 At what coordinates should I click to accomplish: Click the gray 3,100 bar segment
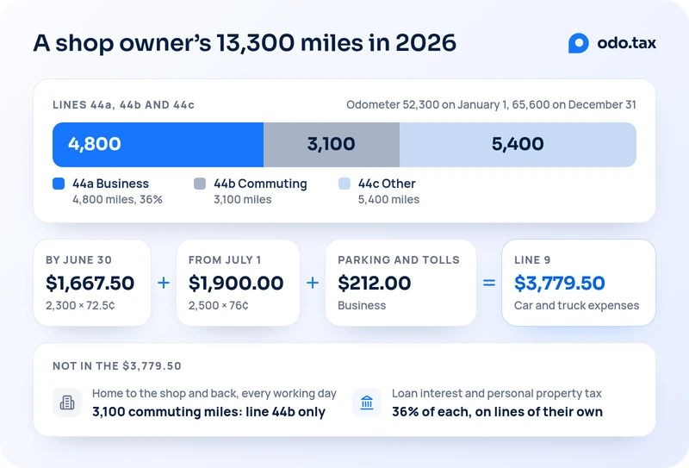click(332, 145)
